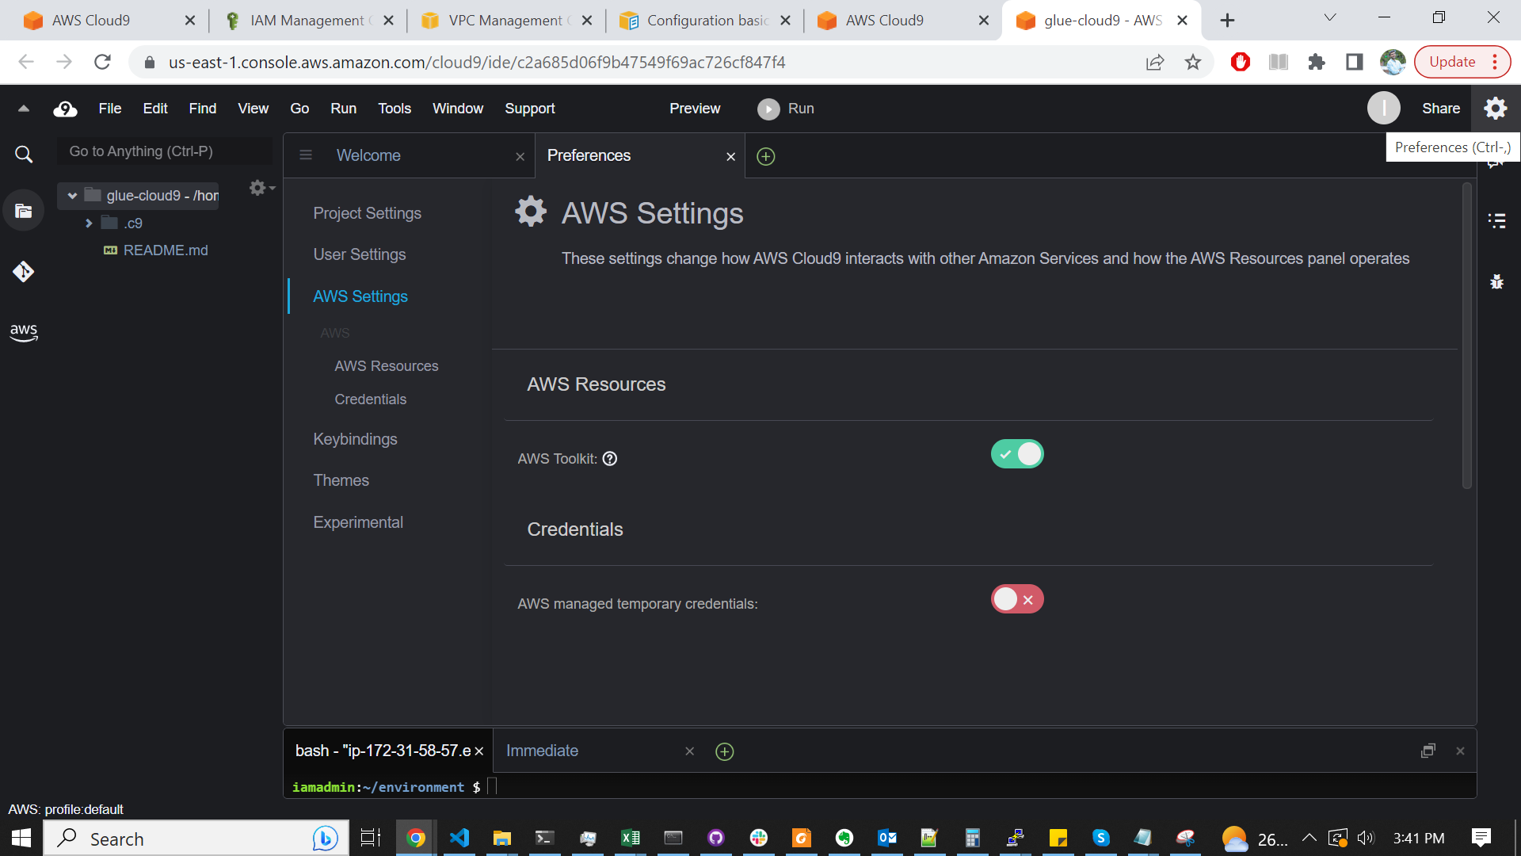
Task: Open README.md file
Action: click(x=166, y=250)
